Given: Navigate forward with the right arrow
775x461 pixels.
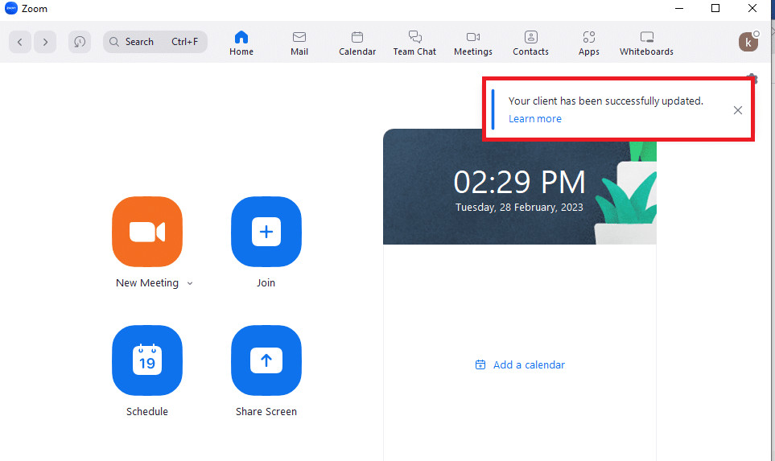Looking at the screenshot, I should pos(45,42).
